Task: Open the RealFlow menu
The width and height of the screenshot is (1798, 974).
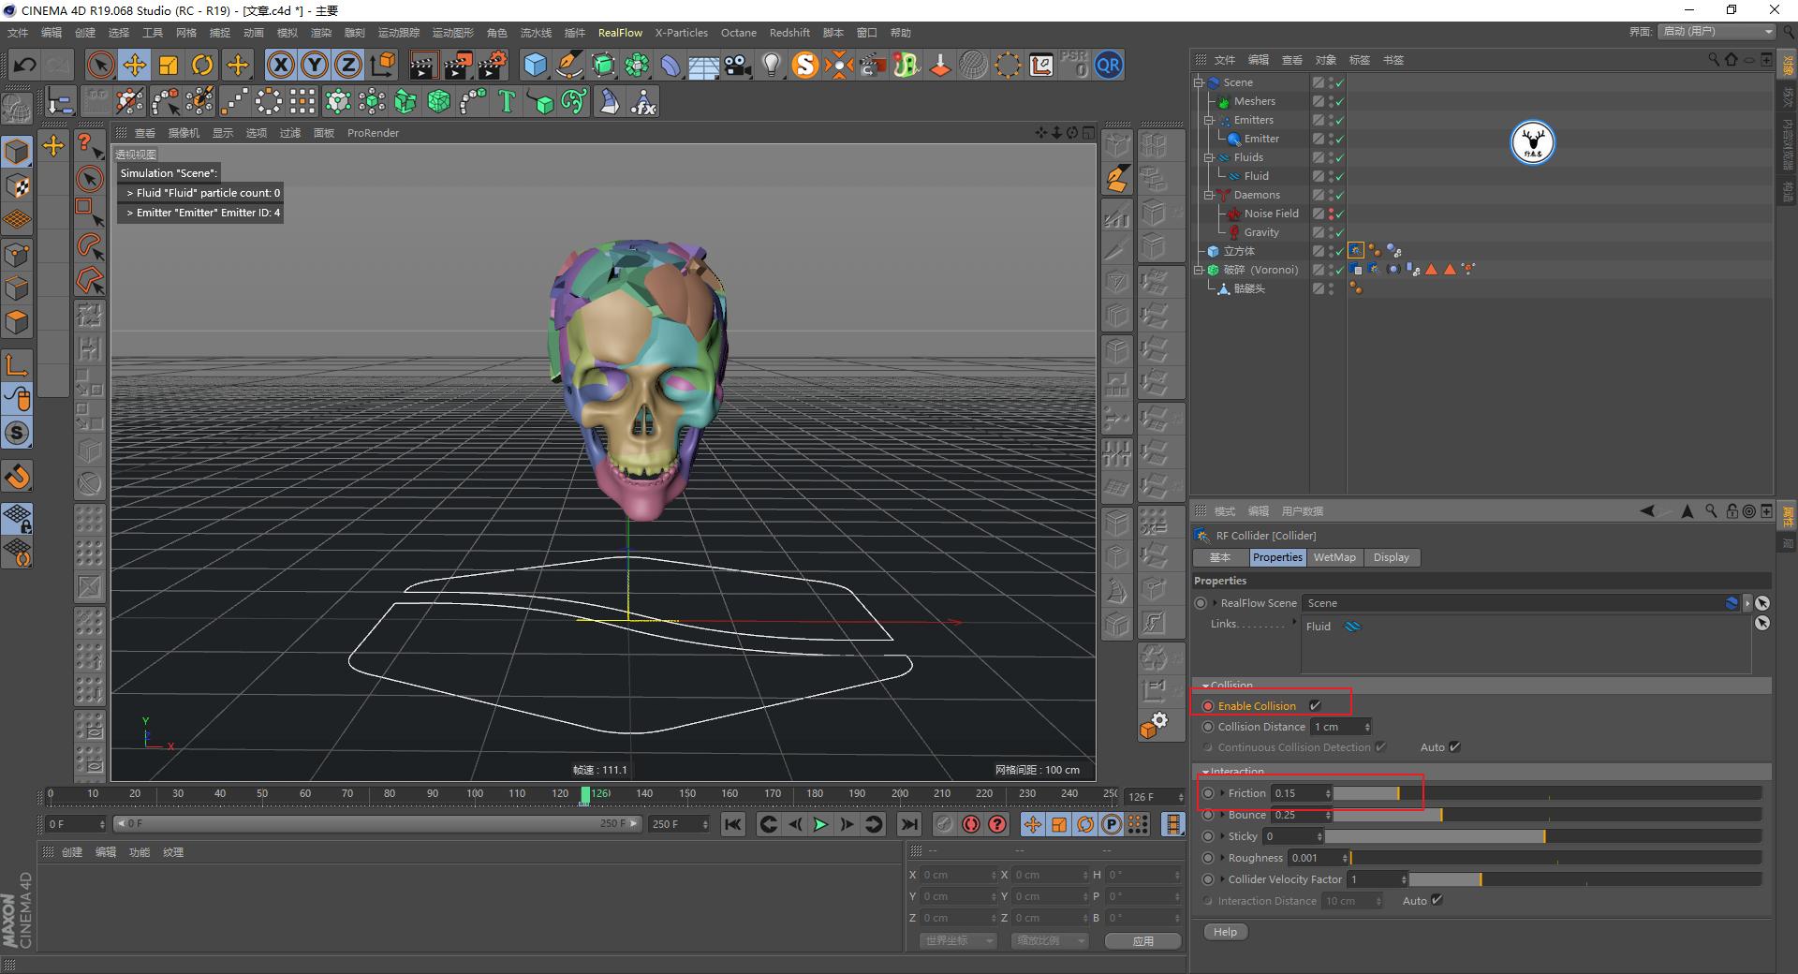Action: tap(620, 32)
